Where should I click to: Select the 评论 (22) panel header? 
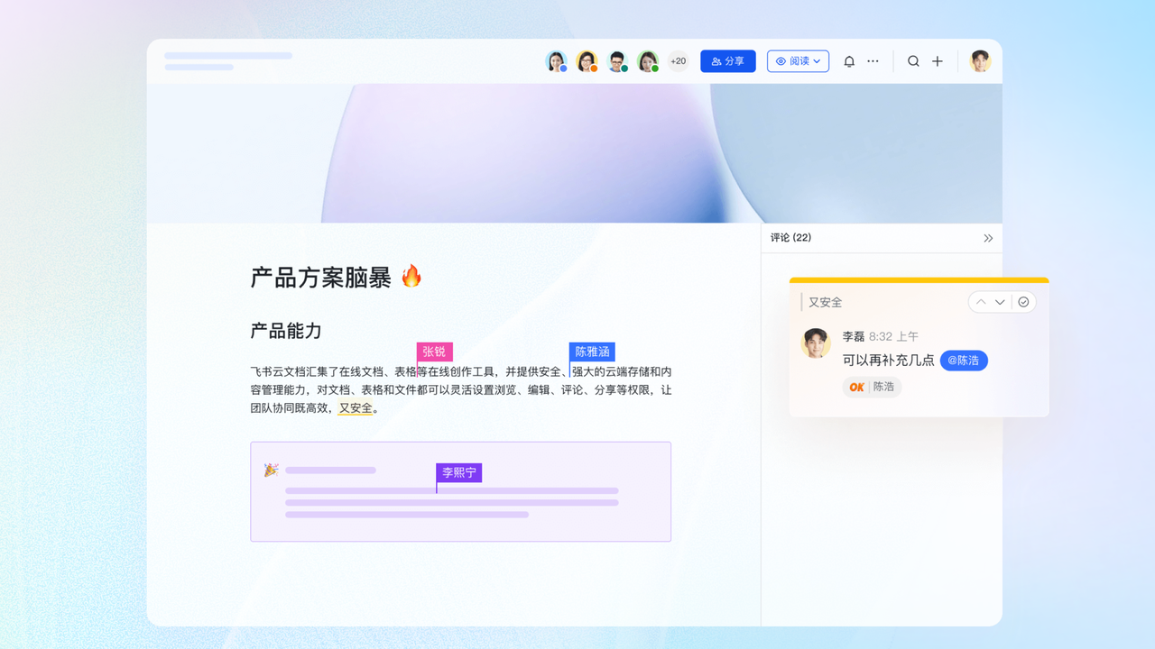click(x=790, y=238)
